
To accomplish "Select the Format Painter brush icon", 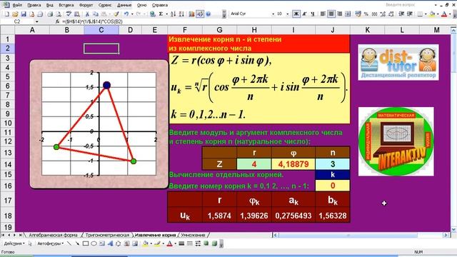I will coord(116,14).
